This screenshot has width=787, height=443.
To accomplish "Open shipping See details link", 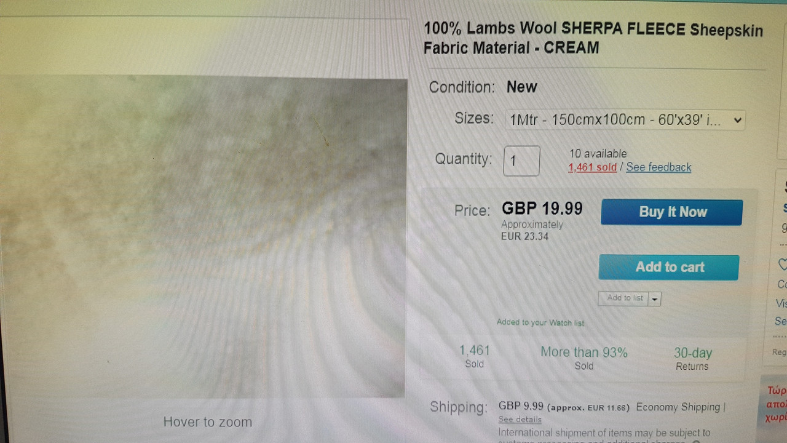I will point(520,420).
